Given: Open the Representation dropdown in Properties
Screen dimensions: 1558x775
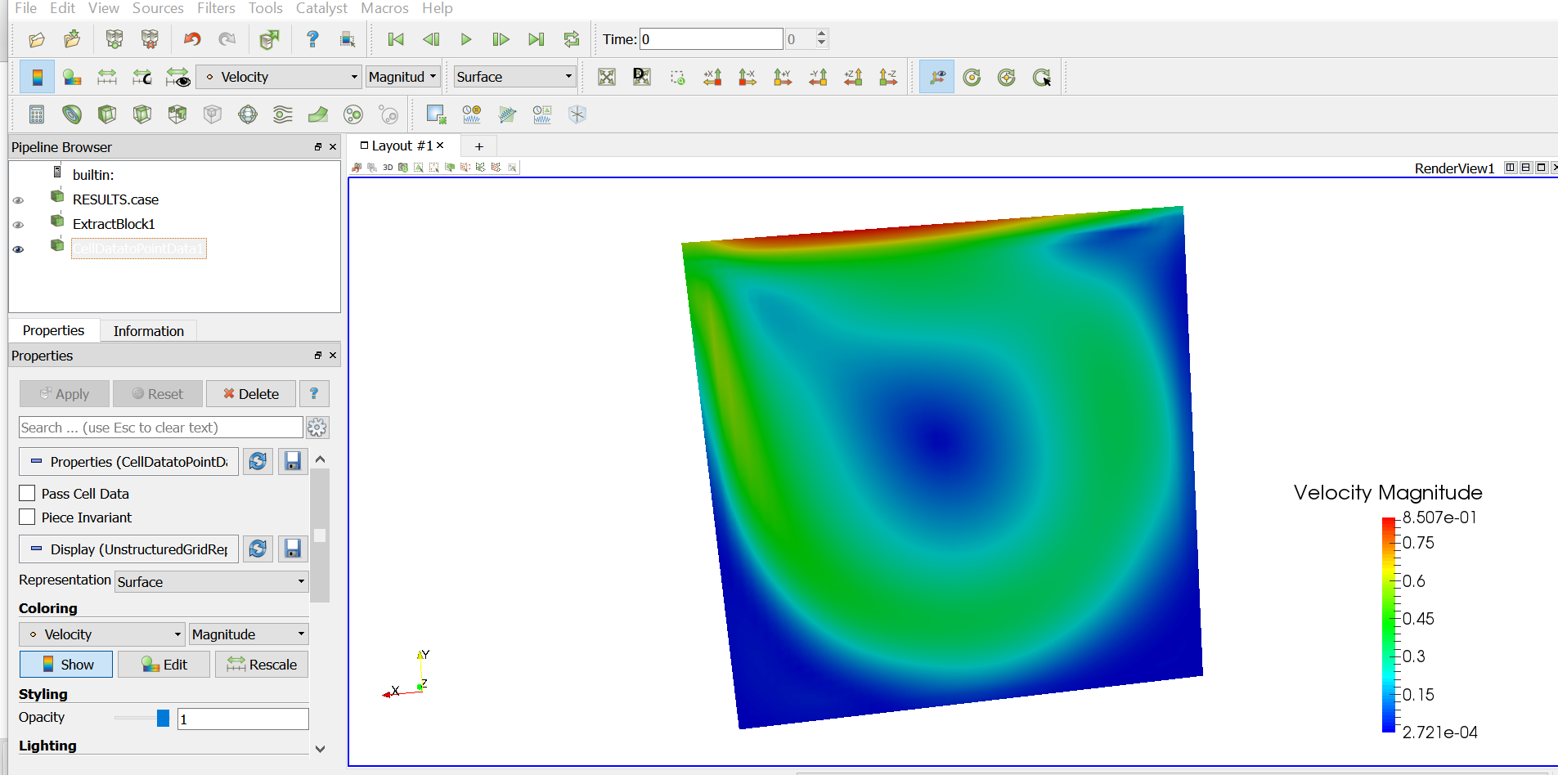Looking at the screenshot, I should pos(211,582).
